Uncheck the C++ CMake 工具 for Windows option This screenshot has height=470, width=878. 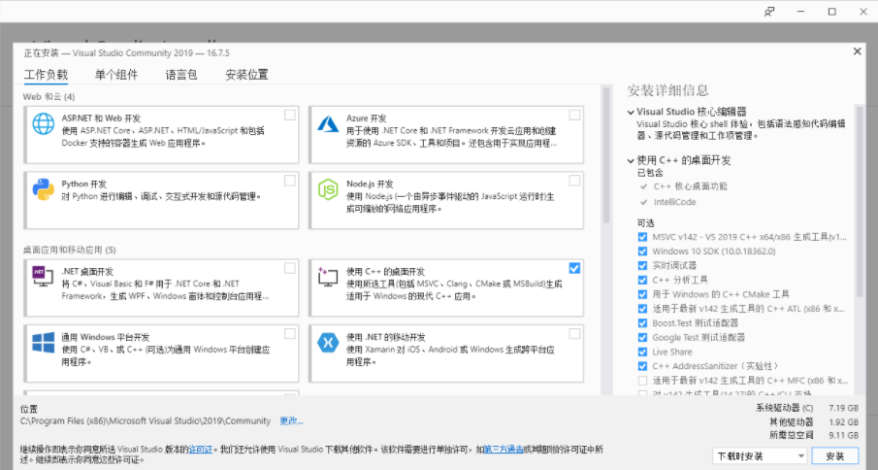click(642, 294)
